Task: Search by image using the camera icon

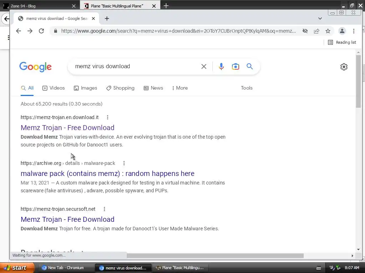Action: [x=235, y=66]
